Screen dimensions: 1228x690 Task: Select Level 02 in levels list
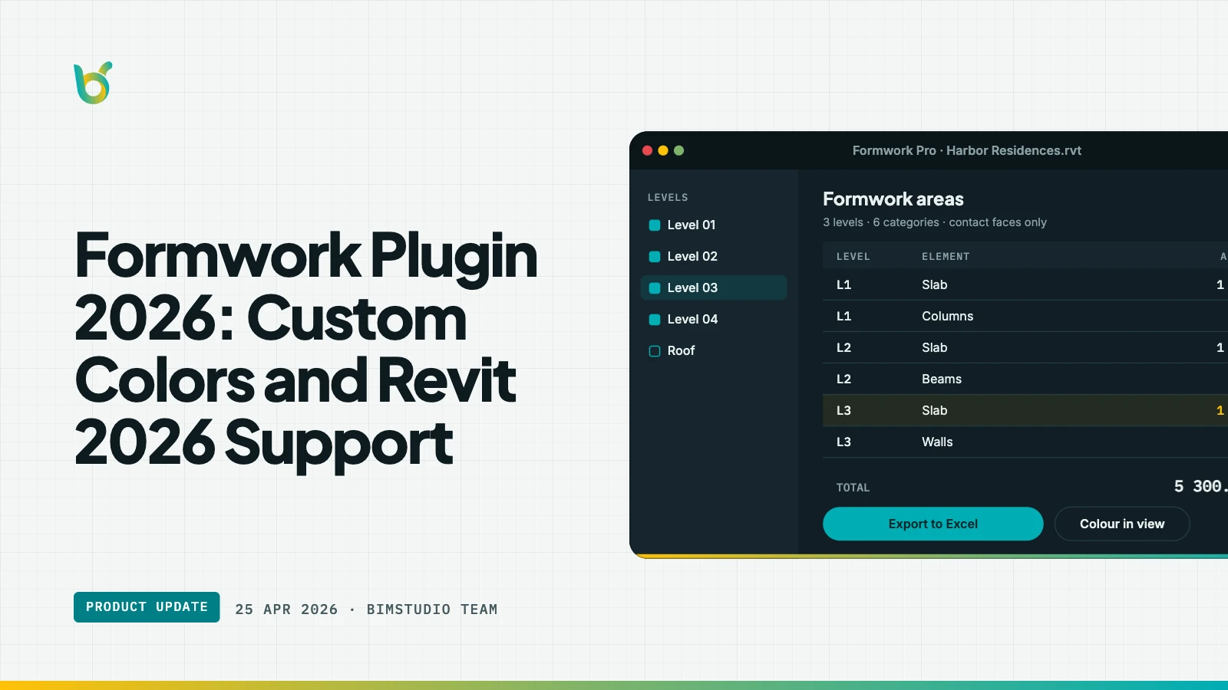[714, 256]
